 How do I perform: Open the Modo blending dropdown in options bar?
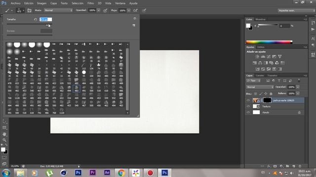[58, 10]
